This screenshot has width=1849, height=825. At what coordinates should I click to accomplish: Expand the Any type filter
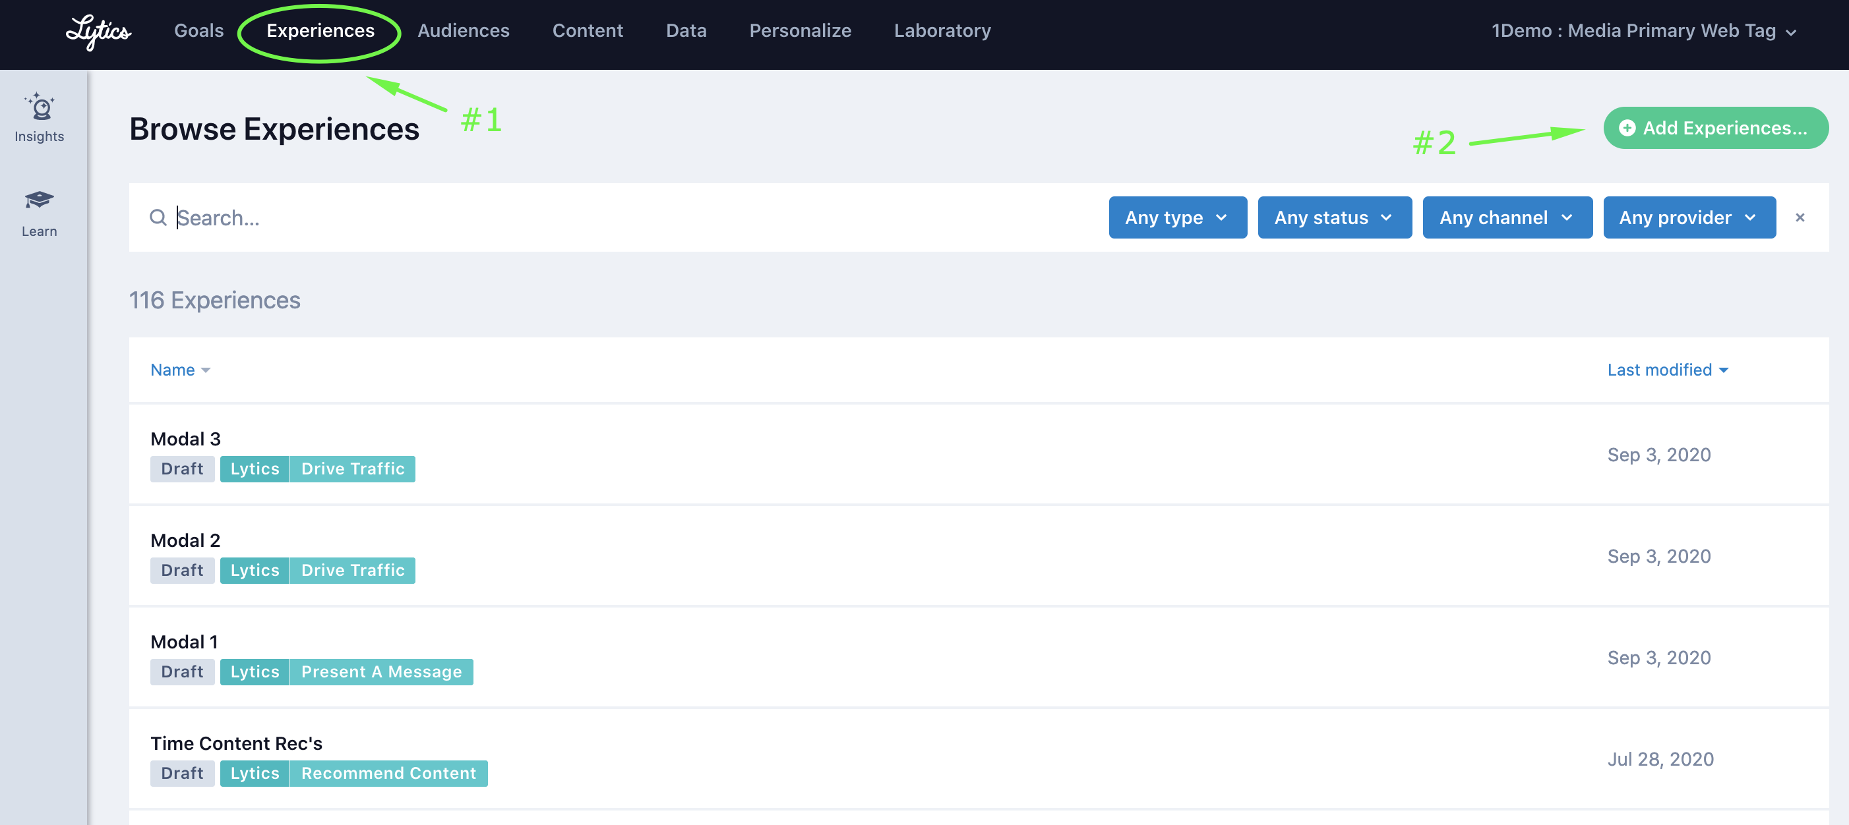pyautogui.click(x=1177, y=217)
